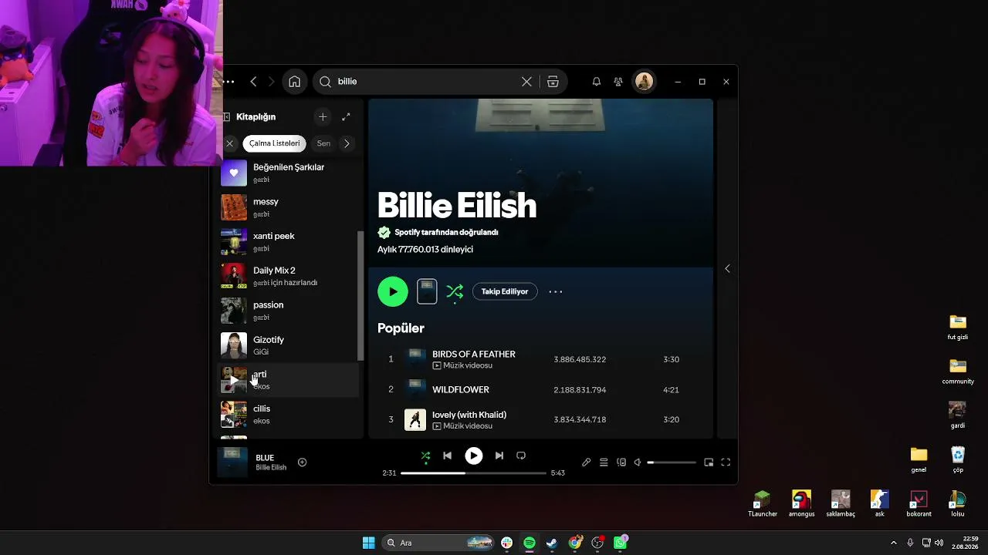Click the taskbar Ara search box
This screenshot has height=555, width=988.
point(438,543)
